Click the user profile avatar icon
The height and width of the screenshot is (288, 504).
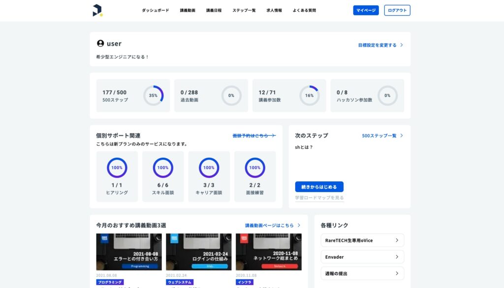point(100,44)
